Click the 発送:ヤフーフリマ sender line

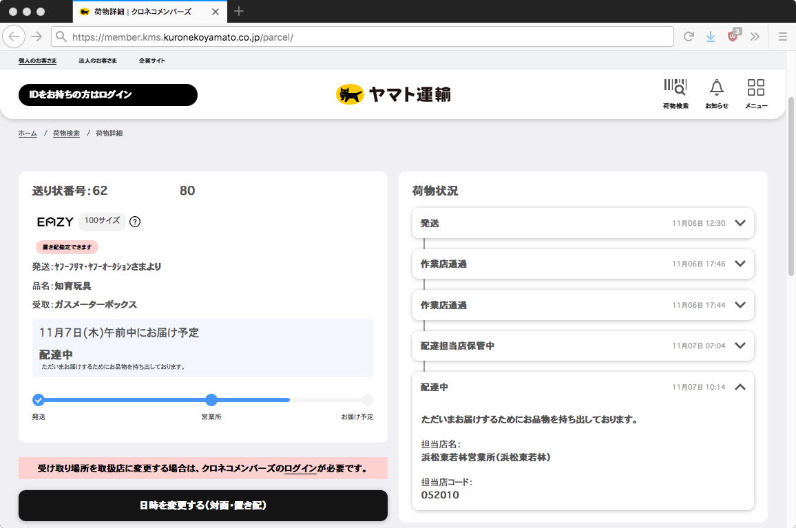tap(96, 266)
